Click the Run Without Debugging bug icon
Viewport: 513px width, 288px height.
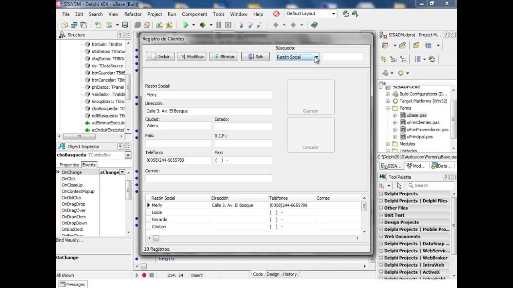(202, 25)
